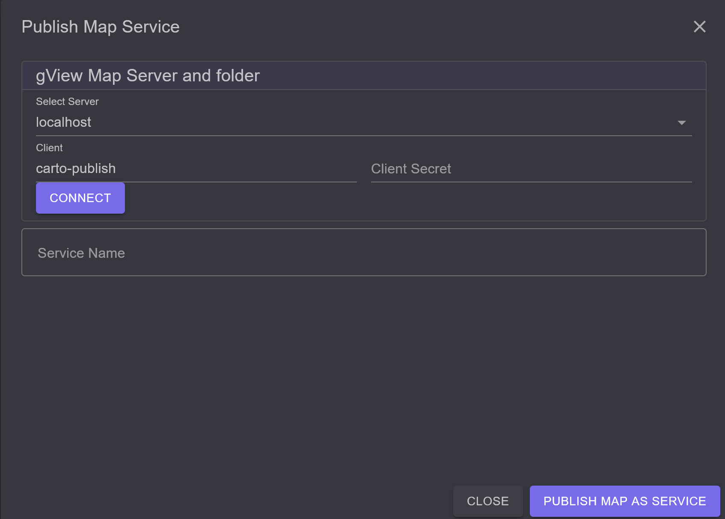Focus the Service Name input box
Screen dimensions: 725x519
364,252
